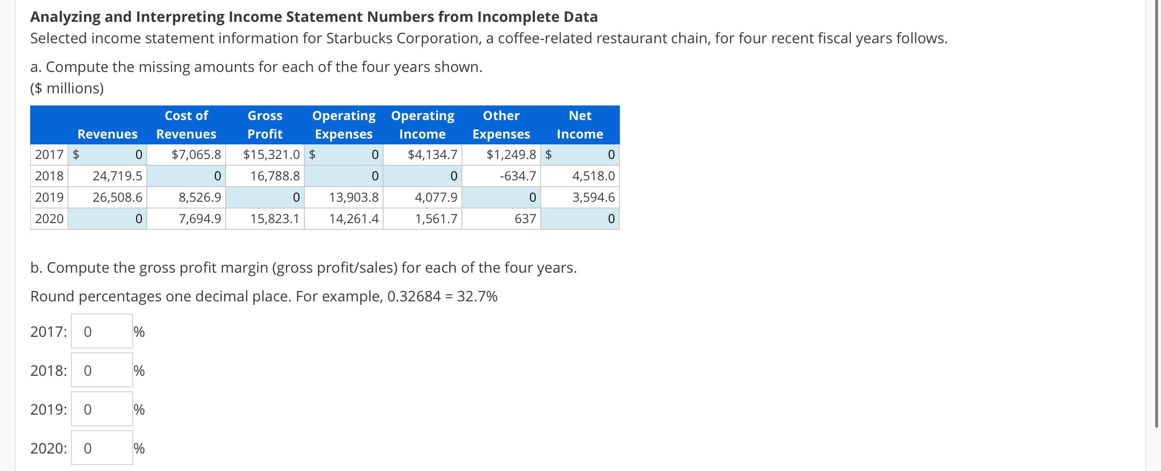Click the Cost of Revenues column header
Screen dimensions: 1161x471
186,125
